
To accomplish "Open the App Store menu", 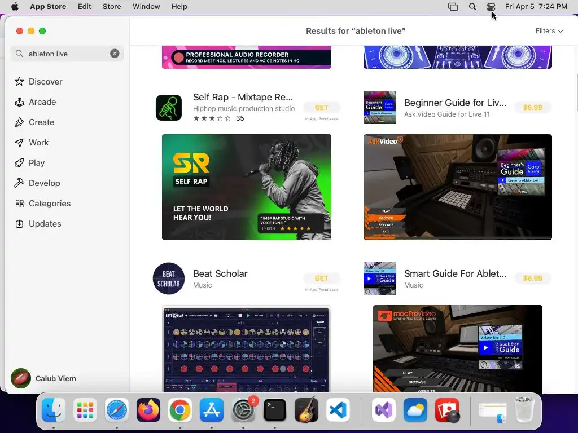I will point(48,7).
